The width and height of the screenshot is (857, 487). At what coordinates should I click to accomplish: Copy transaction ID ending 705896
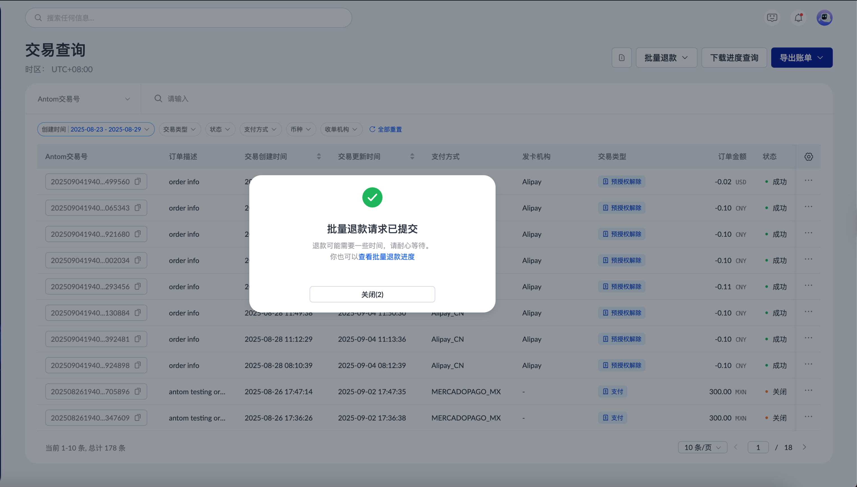pyautogui.click(x=137, y=391)
